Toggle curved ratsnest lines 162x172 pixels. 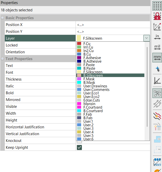157,104
